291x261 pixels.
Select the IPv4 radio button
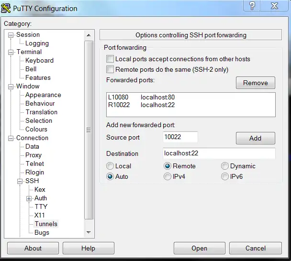point(167,176)
